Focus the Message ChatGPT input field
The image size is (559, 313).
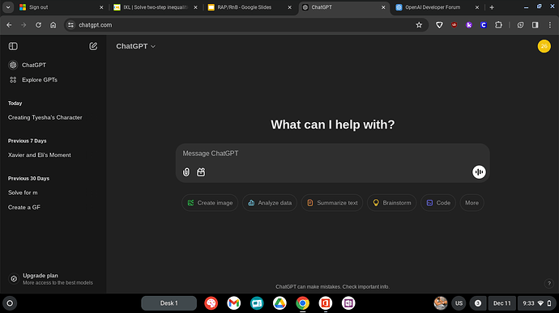[x=332, y=154]
